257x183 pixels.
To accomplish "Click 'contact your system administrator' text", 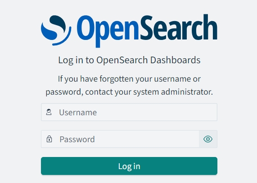I will click(x=149, y=92).
